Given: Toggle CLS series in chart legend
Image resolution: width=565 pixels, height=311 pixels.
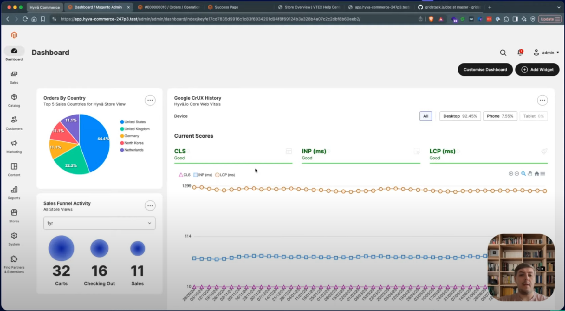Looking at the screenshot, I should [x=185, y=175].
